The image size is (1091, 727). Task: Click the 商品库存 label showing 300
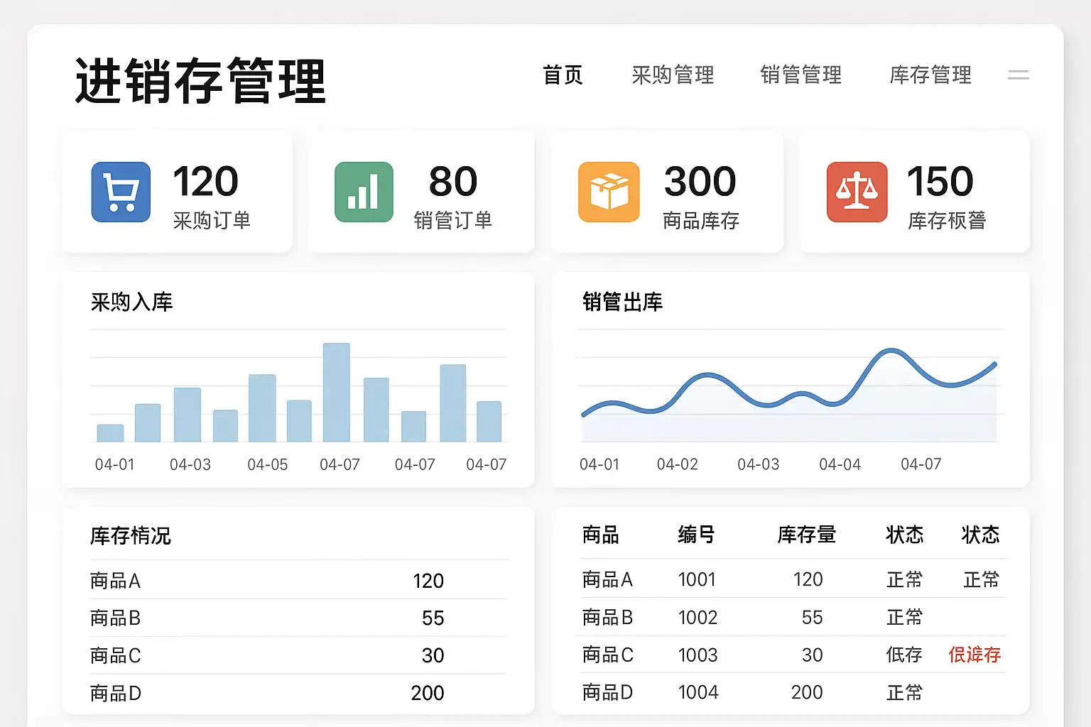pos(701,221)
